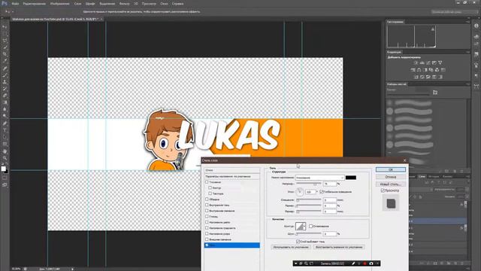Click the recorder's red record button
Screen dimensions: 481x271
point(365,263)
